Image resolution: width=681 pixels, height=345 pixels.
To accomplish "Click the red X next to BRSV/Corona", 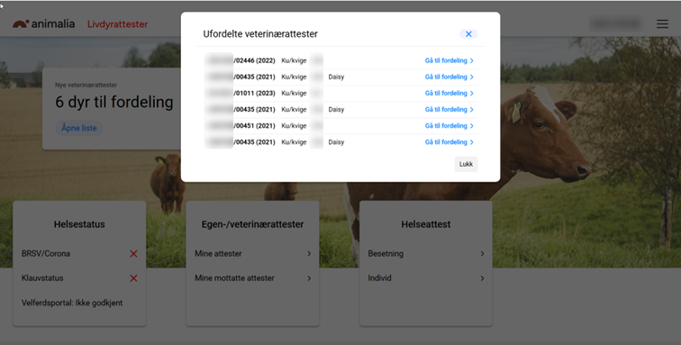I will click(133, 254).
